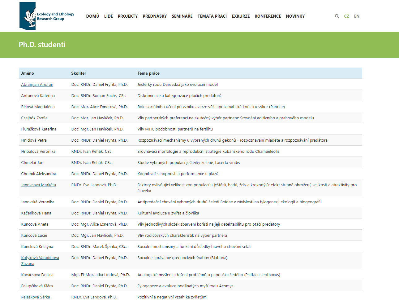Select the name Hnidová Petra
The height and width of the screenshot is (300, 399).
coord(34,140)
